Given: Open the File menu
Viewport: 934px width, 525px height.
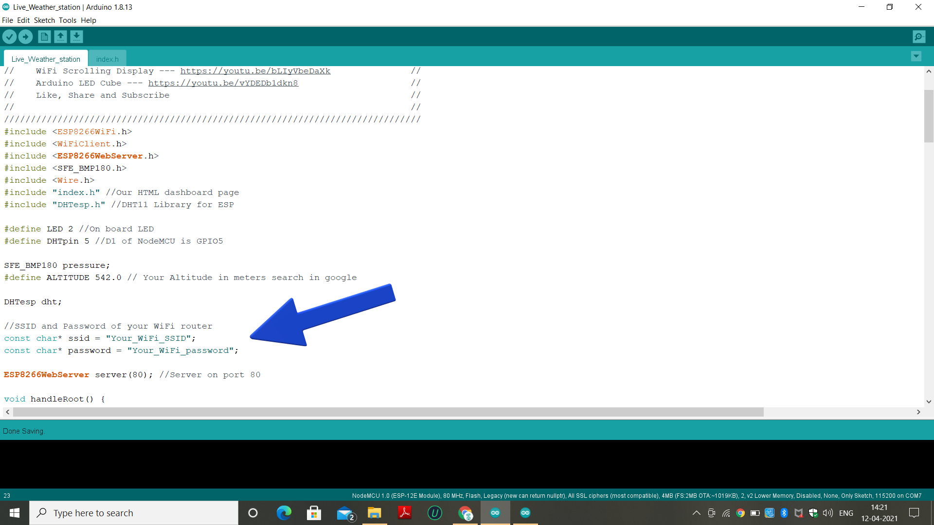Looking at the screenshot, I should 7,20.
